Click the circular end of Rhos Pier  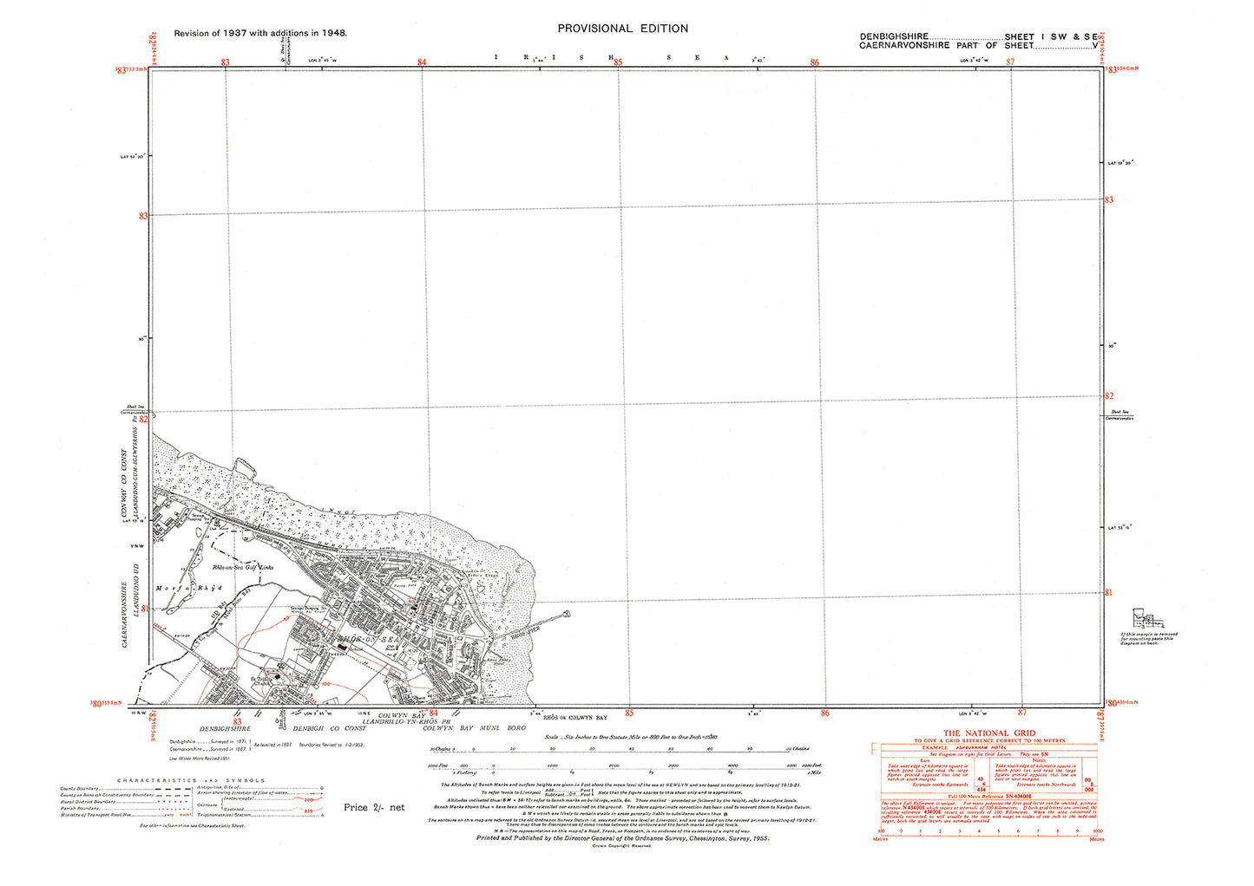[567, 615]
